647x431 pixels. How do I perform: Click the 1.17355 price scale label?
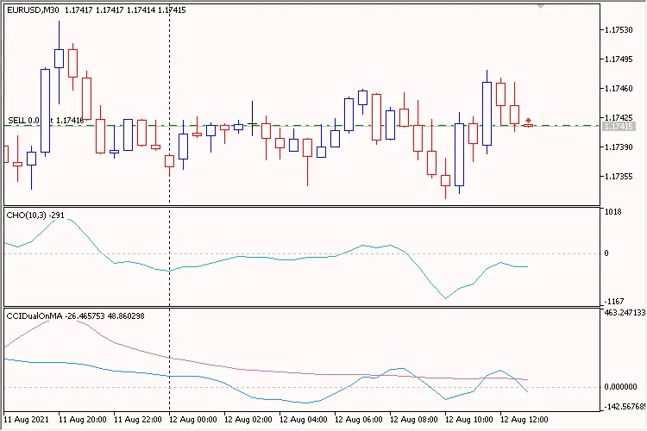click(619, 177)
